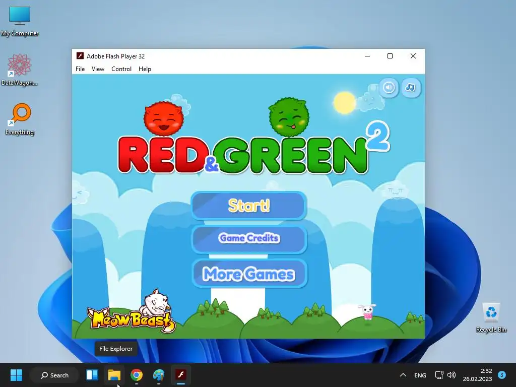Open the View menu in Flash Player

coord(98,69)
